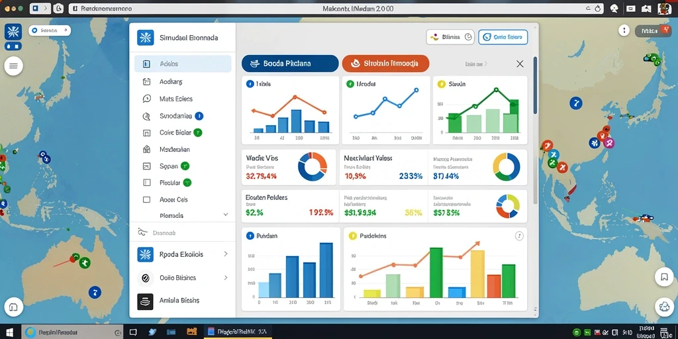This screenshot has width=678, height=339.
Task: Click the Bifainis button at top
Action: pyautogui.click(x=450, y=37)
